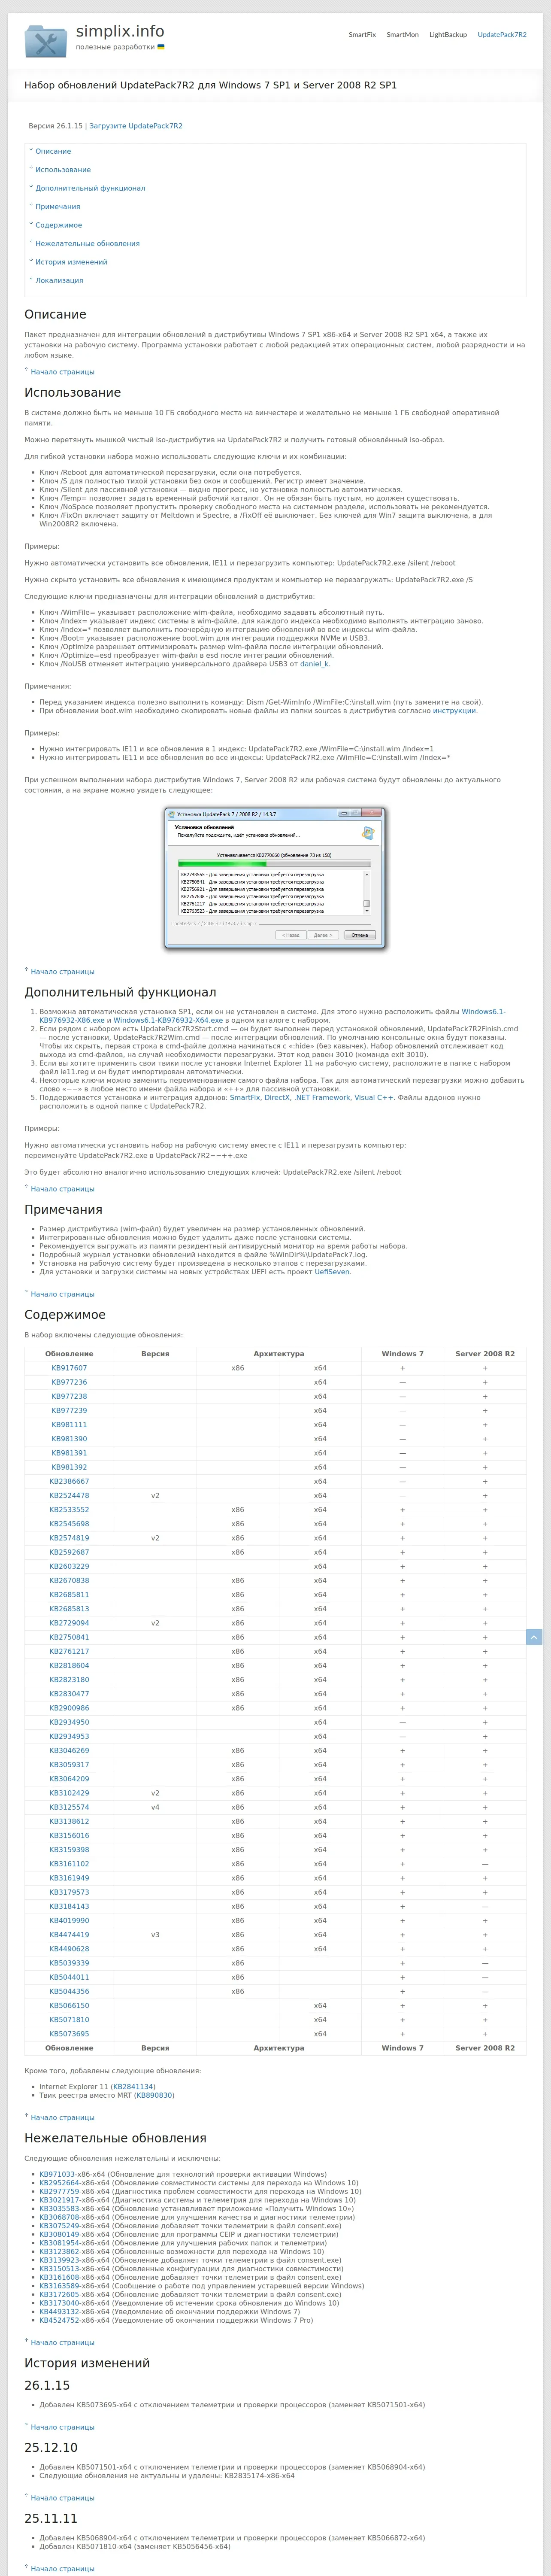Open KB981111 in the updates table
The width and height of the screenshot is (551, 2576).
click(x=69, y=1425)
